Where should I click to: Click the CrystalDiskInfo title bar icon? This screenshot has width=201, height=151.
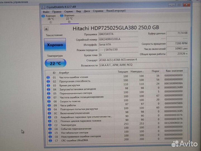[44, 7]
